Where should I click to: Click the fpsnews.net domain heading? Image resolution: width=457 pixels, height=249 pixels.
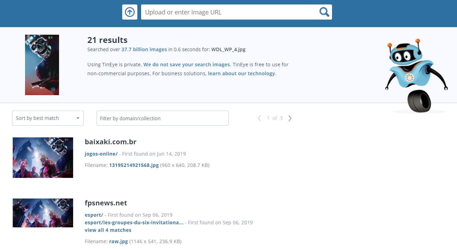point(106,203)
